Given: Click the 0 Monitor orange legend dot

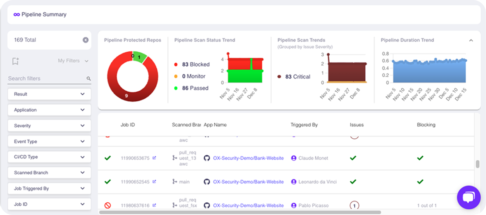Looking at the screenshot, I should tap(176, 76).
